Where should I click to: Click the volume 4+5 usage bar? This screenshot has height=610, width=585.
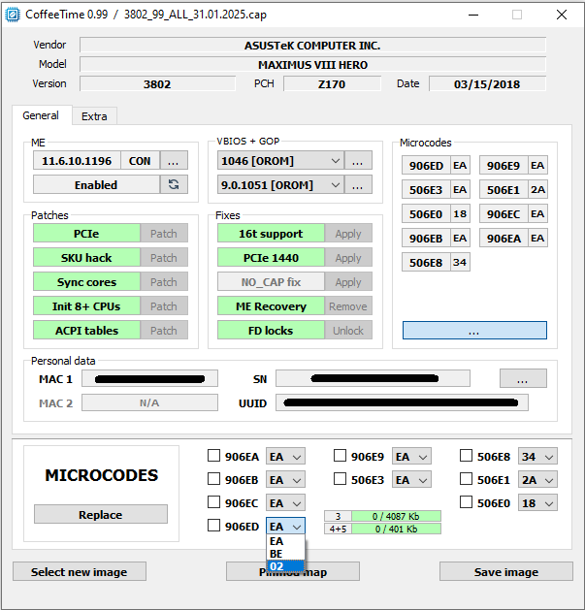(396, 529)
